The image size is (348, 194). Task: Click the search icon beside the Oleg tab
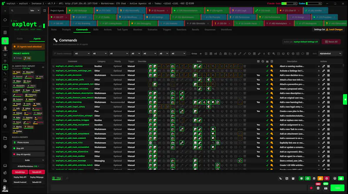(67, 178)
